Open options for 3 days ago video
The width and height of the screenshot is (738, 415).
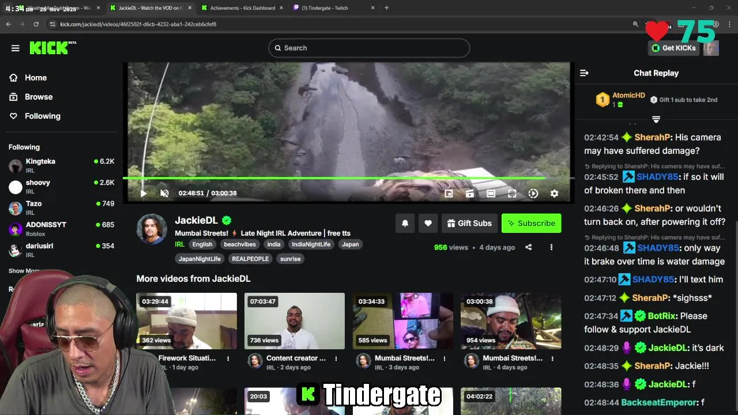445,359
